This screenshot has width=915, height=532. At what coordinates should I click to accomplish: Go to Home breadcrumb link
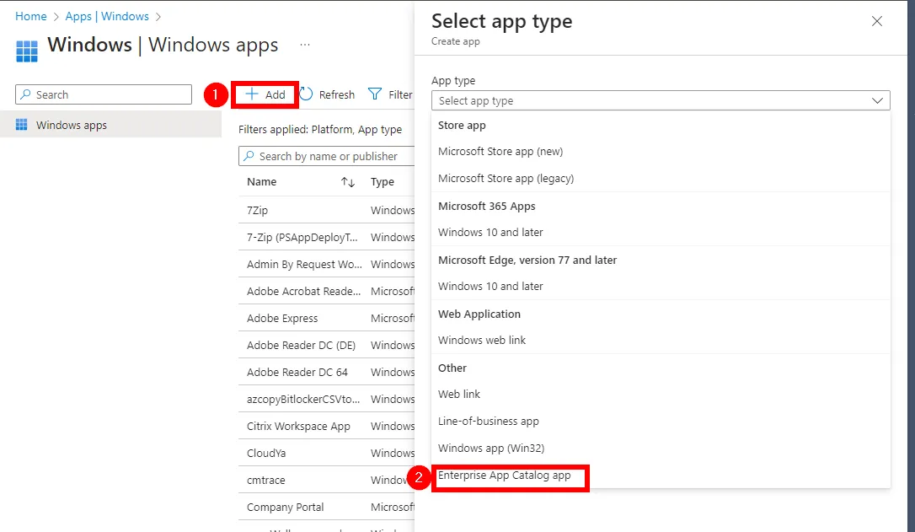point(31,16)
